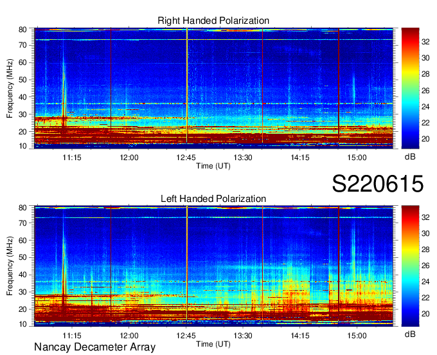437x355 pixels.
Task: Click 30 dB tick on Right Handed colorbar
Action: (x=425, y=58)
